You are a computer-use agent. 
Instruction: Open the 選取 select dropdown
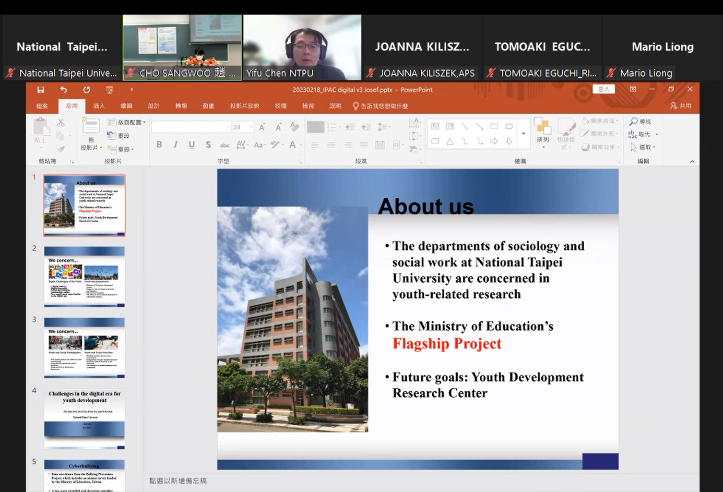643,148
